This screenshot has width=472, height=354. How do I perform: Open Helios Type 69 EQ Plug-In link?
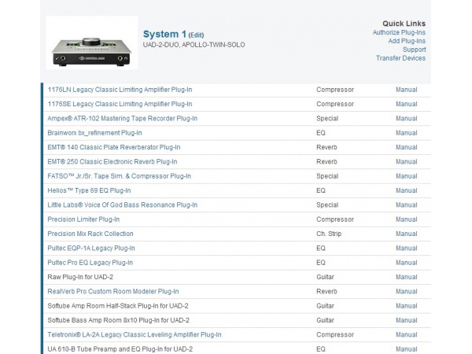click(89, 191)
